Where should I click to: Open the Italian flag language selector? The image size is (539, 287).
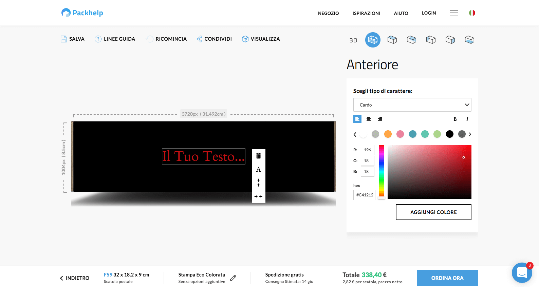point(472,13)
